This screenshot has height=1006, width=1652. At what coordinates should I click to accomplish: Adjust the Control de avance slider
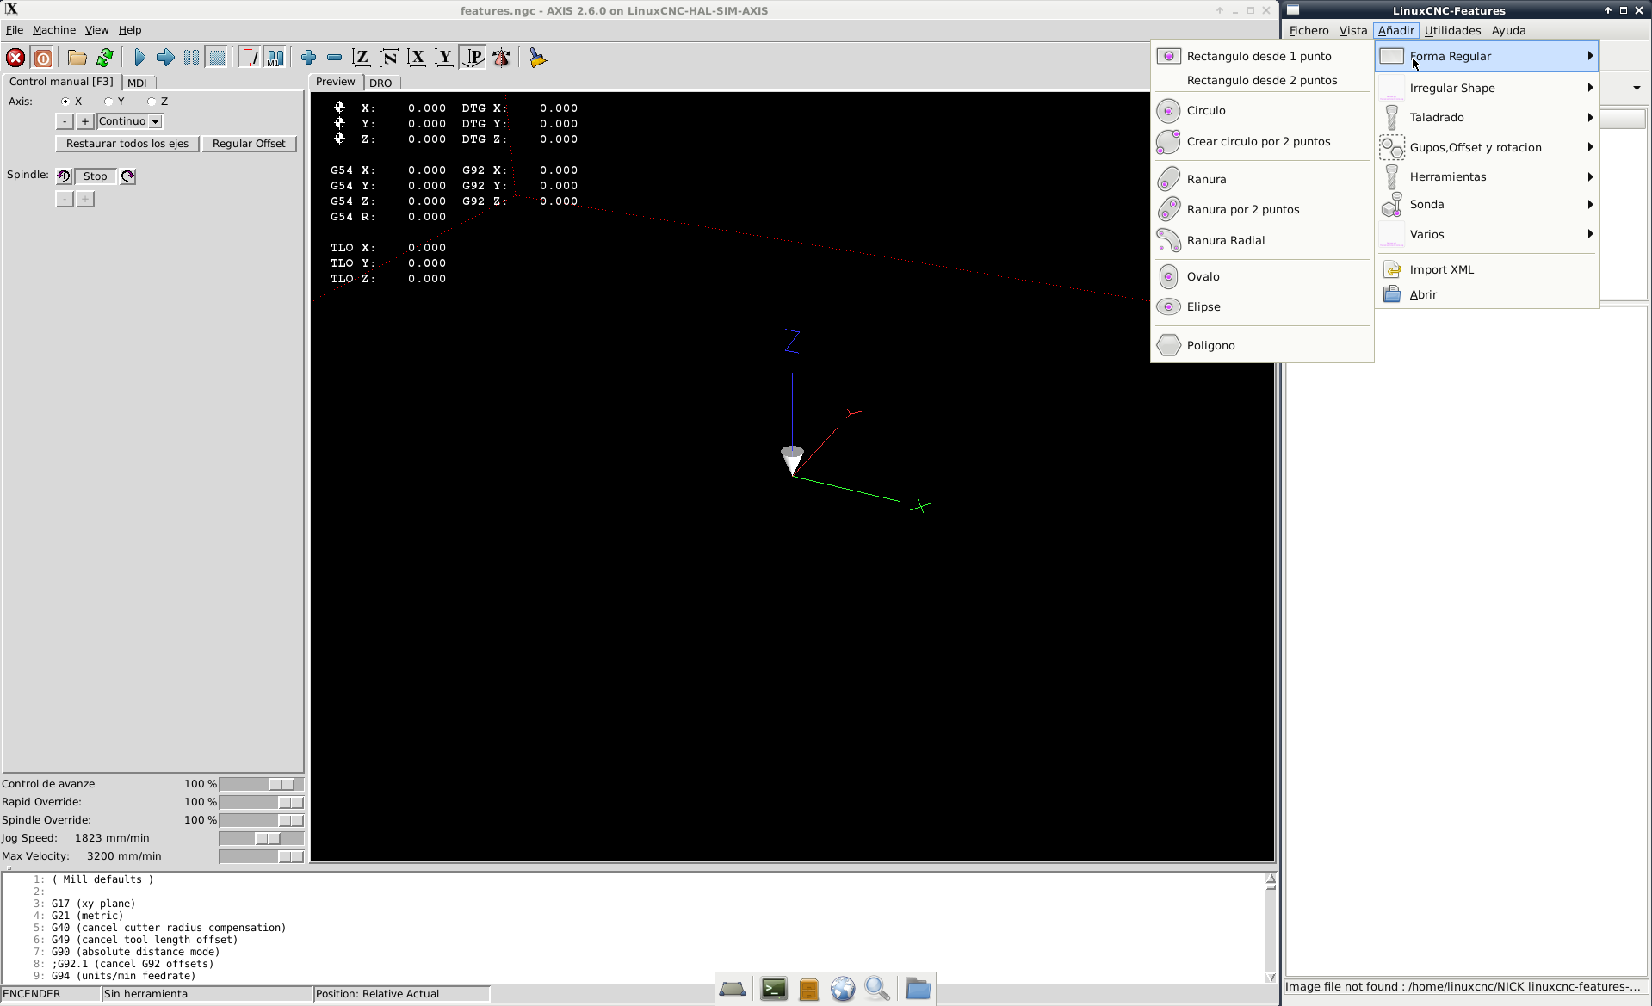262,784
